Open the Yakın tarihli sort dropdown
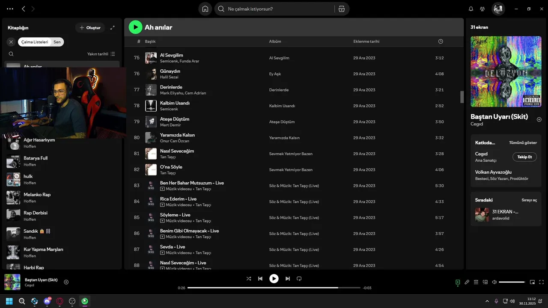This screenshot has width=548, height=308. 101,54
